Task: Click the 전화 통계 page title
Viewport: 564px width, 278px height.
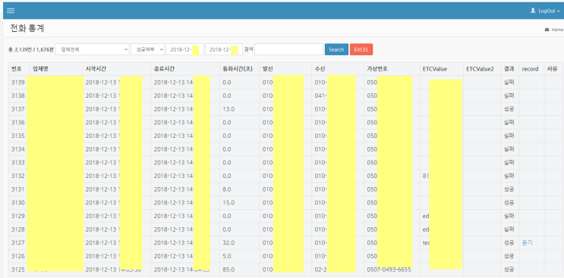Action: pos(27,28)
